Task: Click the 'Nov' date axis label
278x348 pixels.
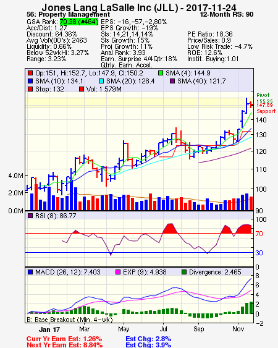Action: [x=238, y=329]
